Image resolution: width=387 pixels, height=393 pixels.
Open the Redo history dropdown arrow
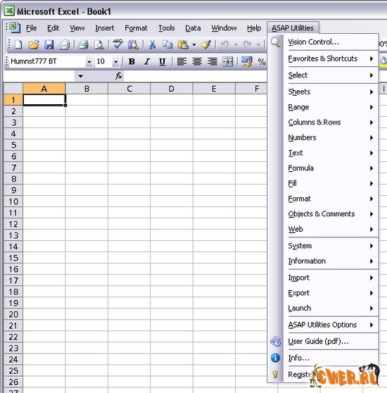point(258,45)
